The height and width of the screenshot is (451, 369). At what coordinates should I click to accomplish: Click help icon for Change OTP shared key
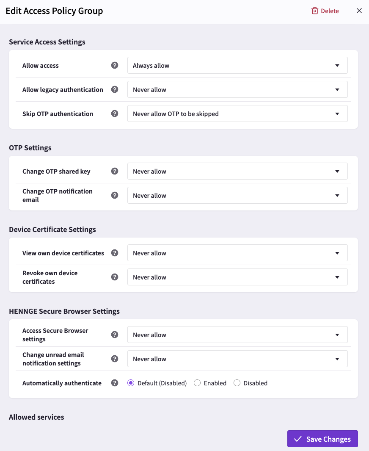pyautogui.click(x=115, y=171)
